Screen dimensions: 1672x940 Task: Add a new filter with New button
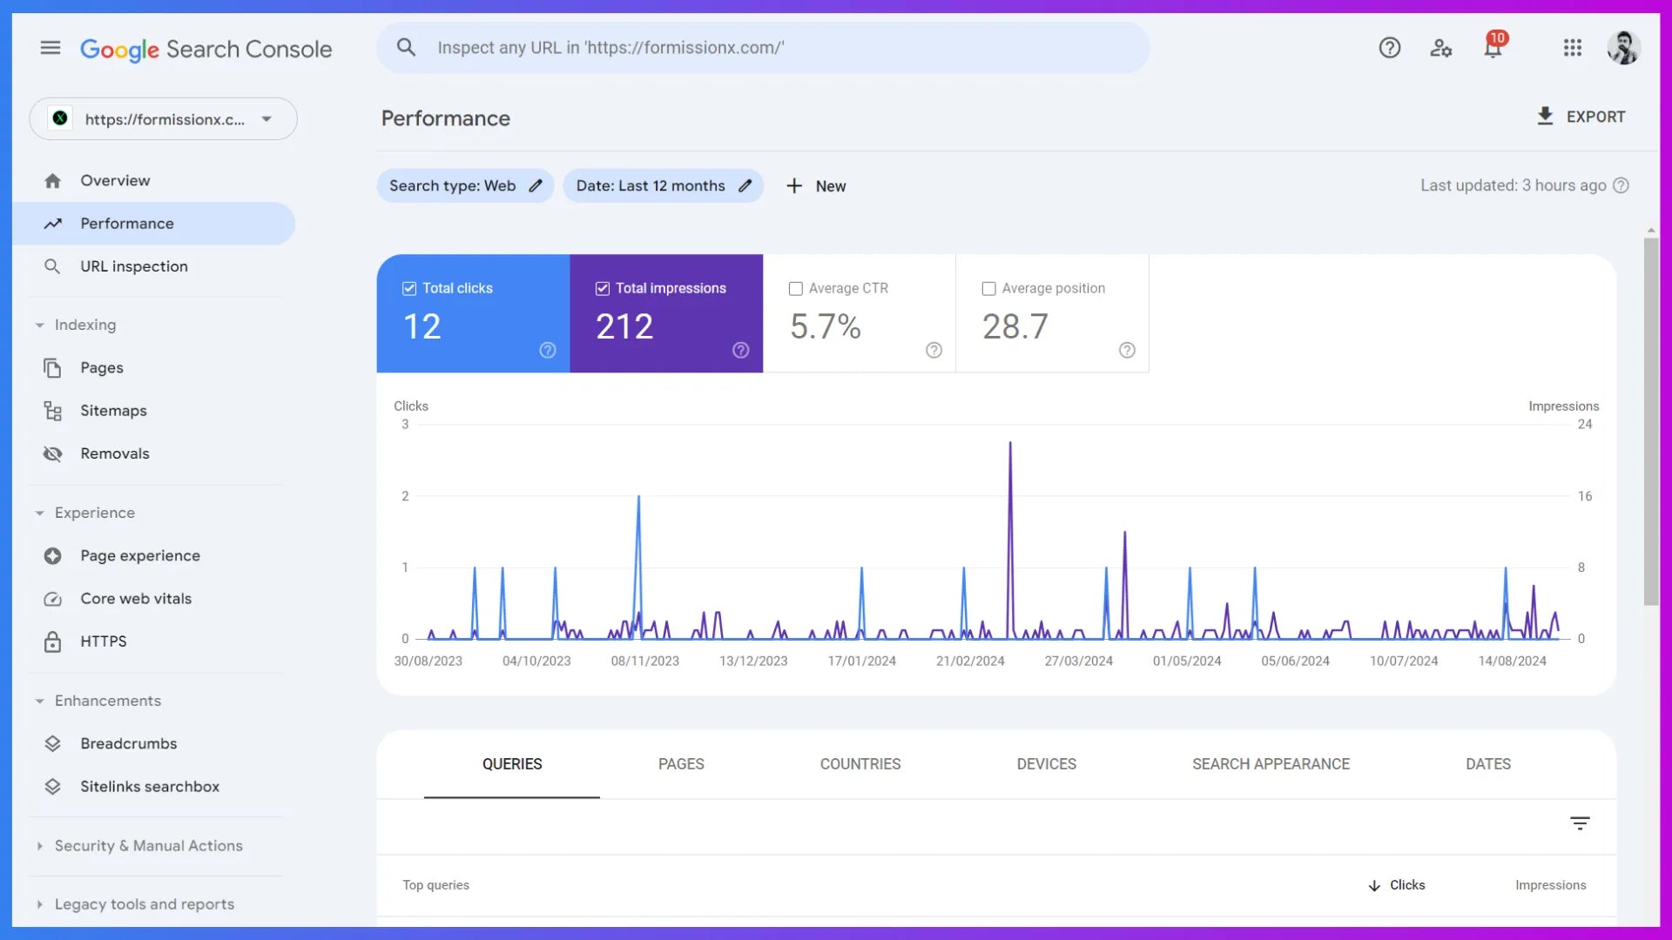[815, 185]
